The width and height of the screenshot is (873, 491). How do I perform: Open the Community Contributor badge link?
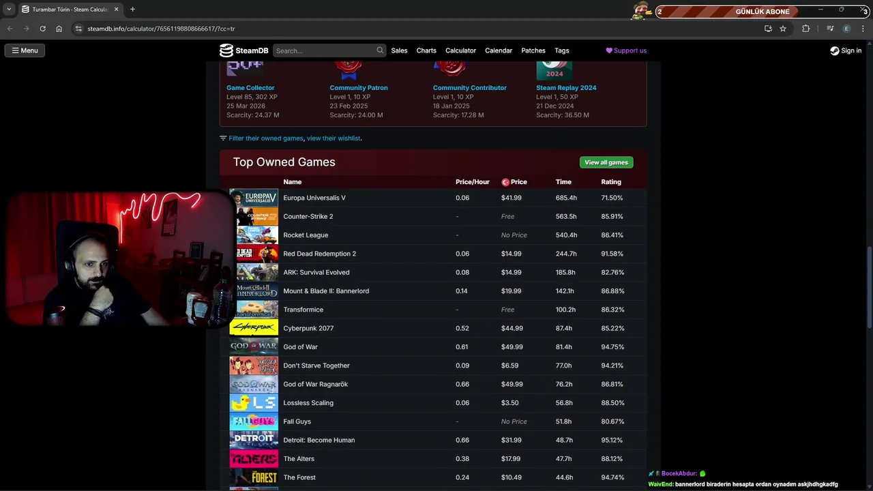click(x=469, y=87)
